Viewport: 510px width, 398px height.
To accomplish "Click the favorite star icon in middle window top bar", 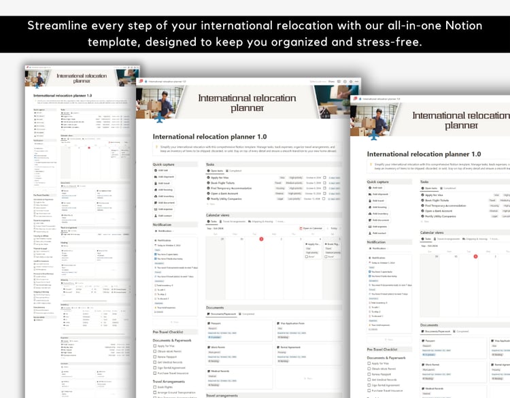I will click(x=351, y=82).
